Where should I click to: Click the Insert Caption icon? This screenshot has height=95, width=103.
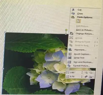pyautogui.click(x=70, y=54)
